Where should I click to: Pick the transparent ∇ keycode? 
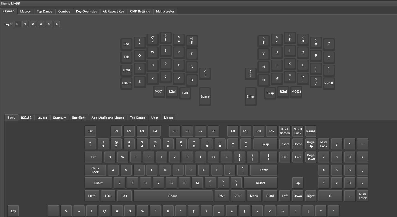coord(66,211)
